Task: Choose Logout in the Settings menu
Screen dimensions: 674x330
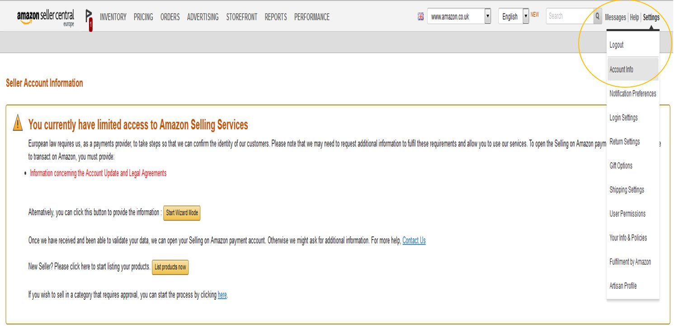Action: [617, 45]
